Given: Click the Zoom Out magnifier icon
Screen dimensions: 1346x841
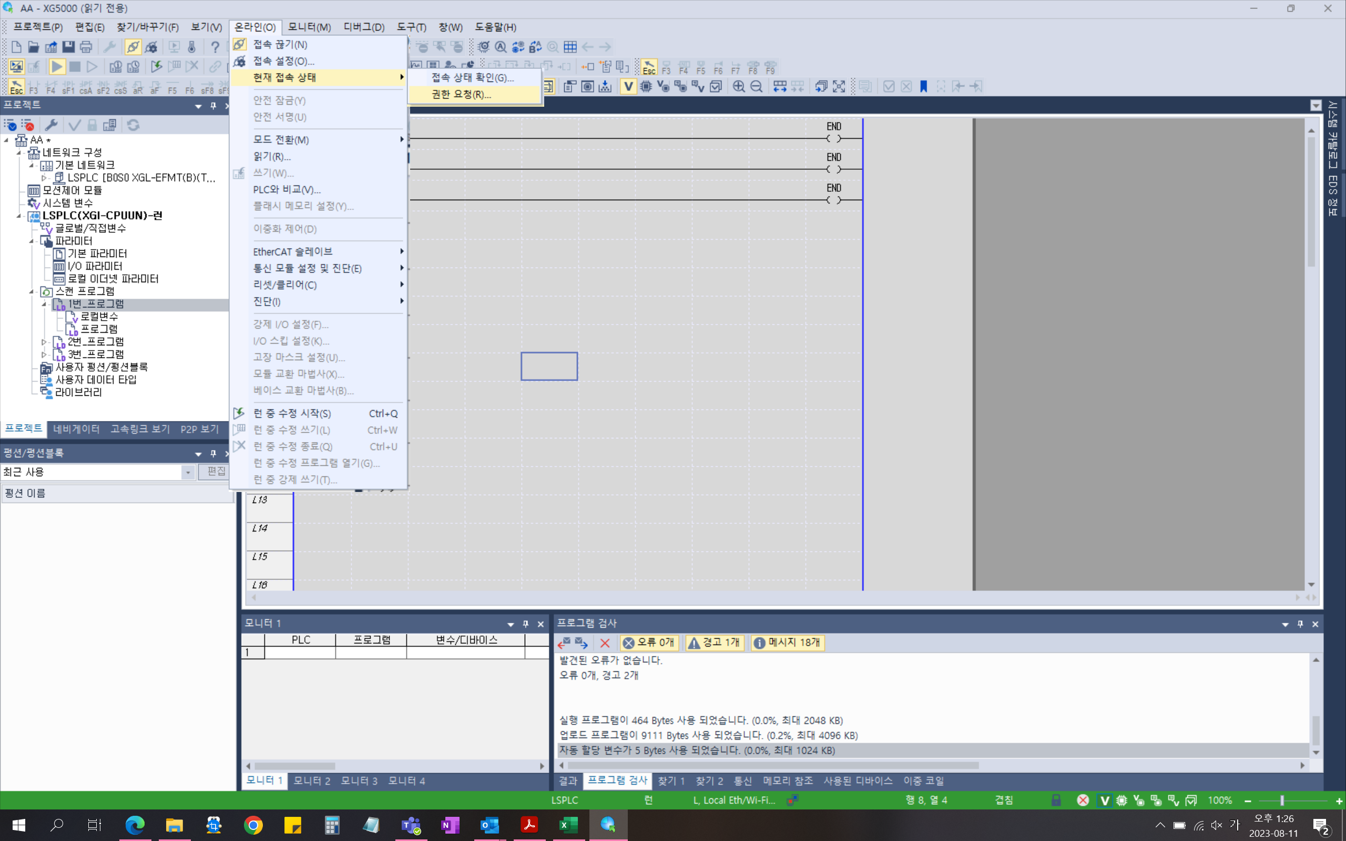Looking at the screenshot, I should (x=757, y=86).
